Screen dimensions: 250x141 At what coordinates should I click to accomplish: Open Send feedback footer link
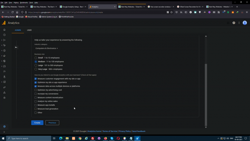point(139,131)
